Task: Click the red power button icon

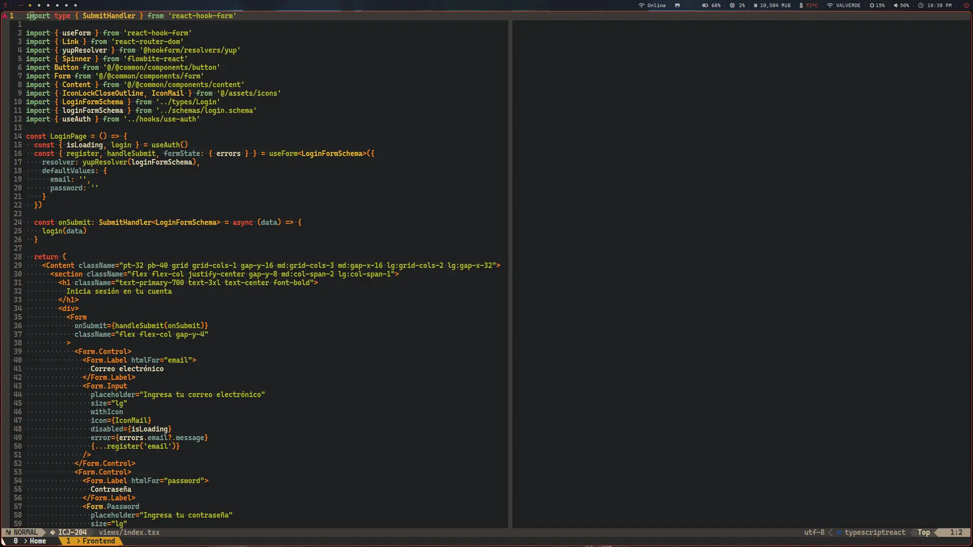Action: [x=966, y=5]
